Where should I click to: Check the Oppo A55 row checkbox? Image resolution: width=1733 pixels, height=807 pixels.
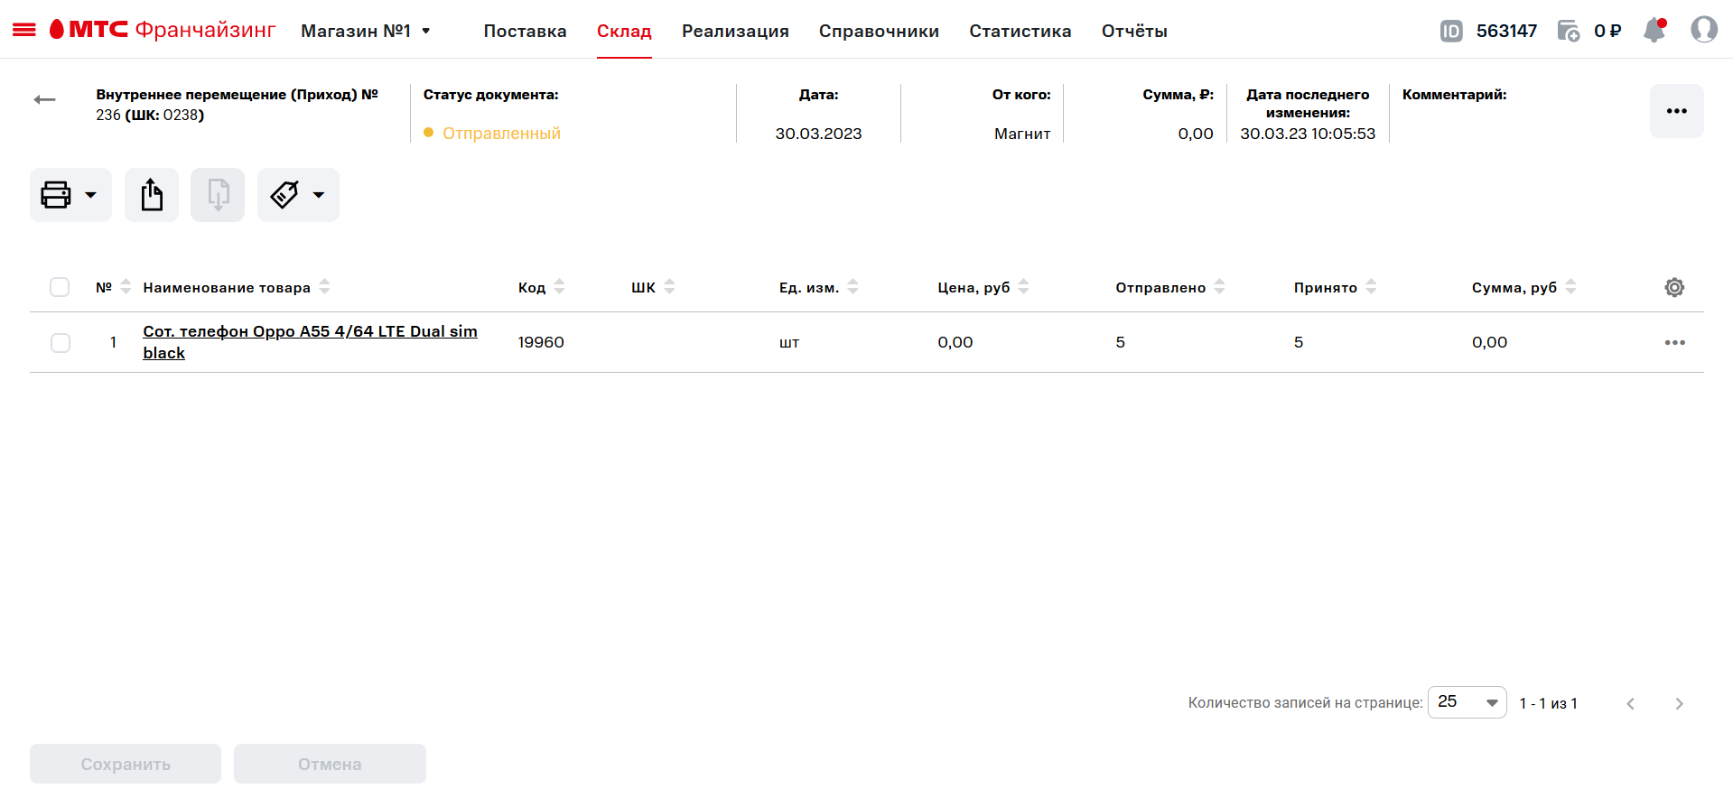pos(61,343)
